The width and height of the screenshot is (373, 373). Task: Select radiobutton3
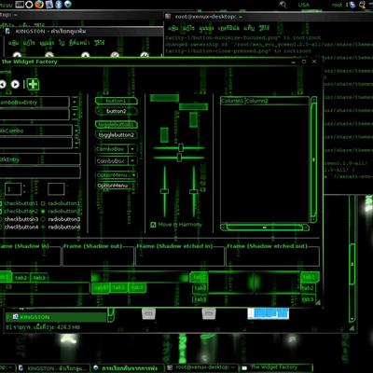tap(61, 219)
